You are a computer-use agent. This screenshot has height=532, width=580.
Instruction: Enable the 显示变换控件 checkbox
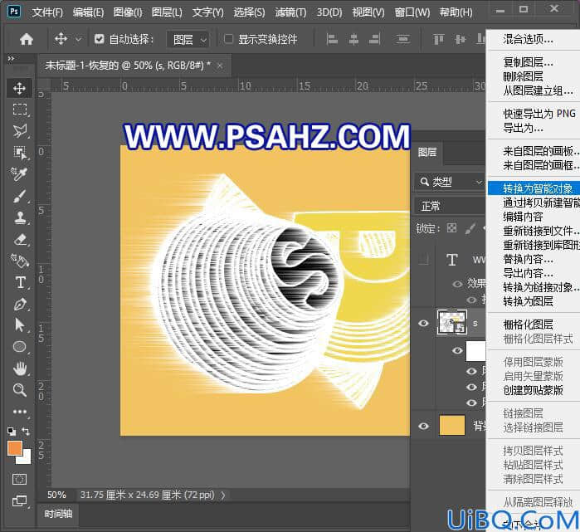[228, 39]
